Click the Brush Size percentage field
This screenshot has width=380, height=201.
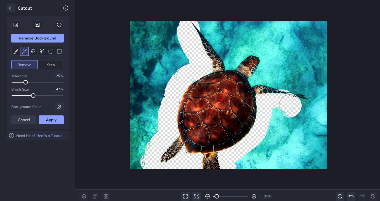(x=58, y=89)
